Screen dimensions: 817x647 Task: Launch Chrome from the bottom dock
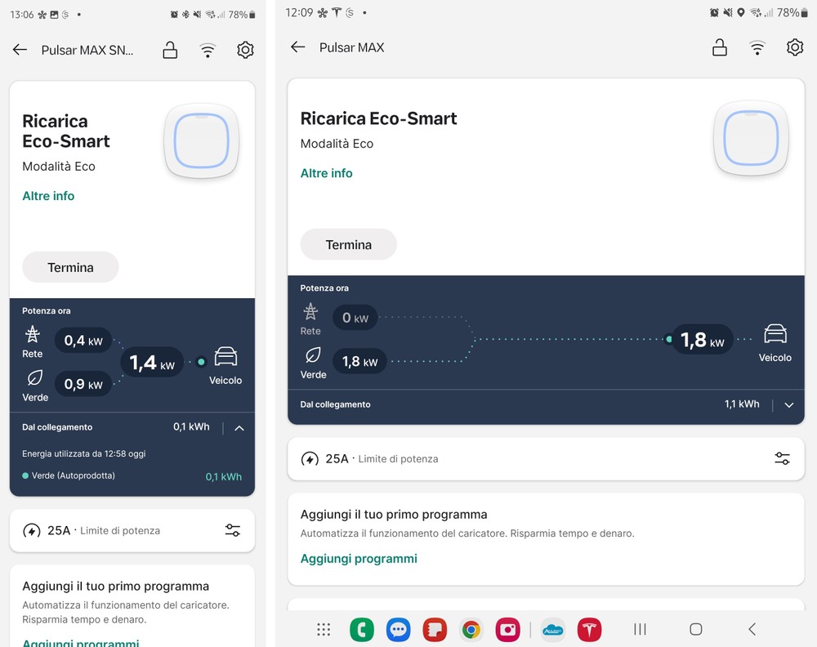coord(471,629)
